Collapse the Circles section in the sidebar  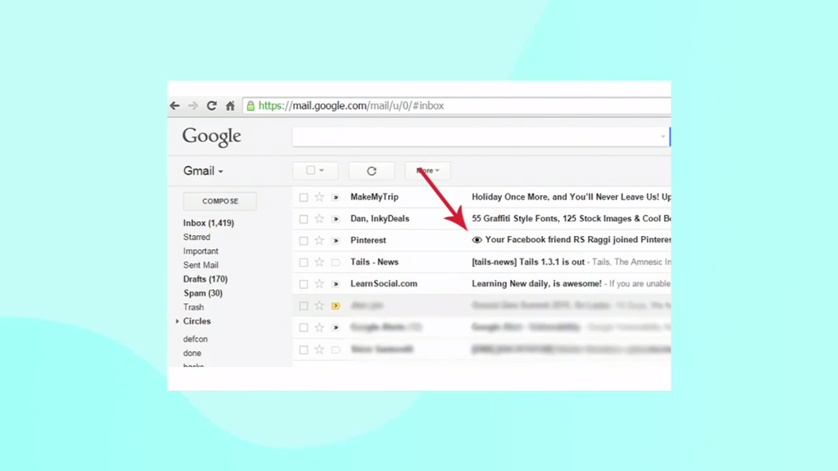tap(177, 321)
